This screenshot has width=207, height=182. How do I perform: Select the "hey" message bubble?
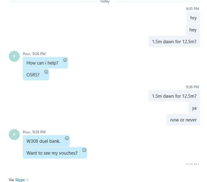click(193, 30)
